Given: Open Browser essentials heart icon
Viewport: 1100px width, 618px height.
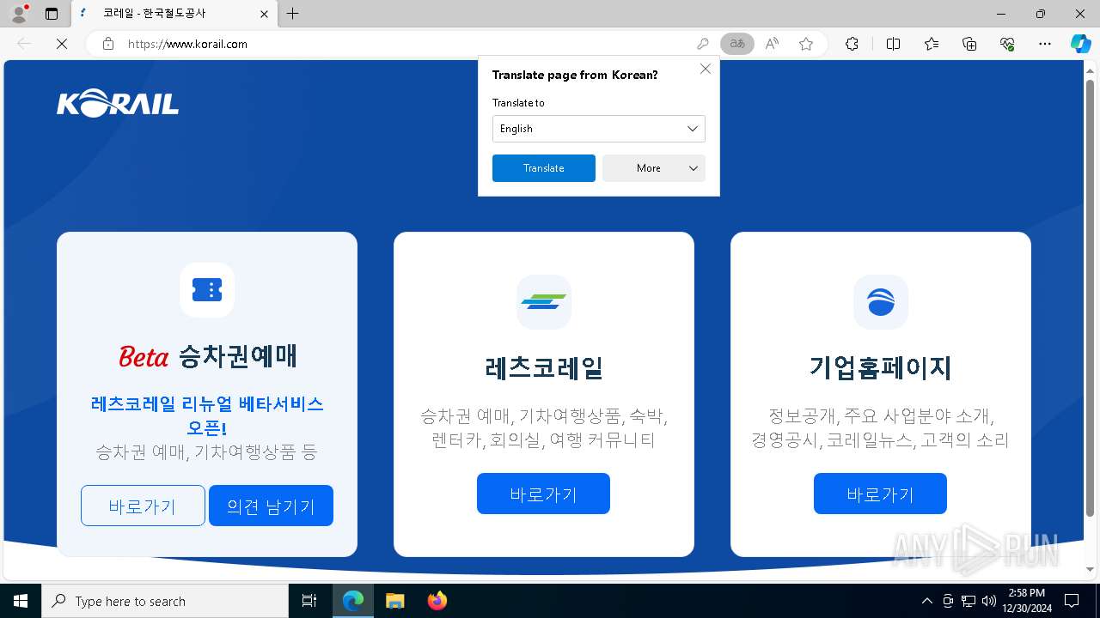Looking at the screenshot, I should tap(1007, 44).
